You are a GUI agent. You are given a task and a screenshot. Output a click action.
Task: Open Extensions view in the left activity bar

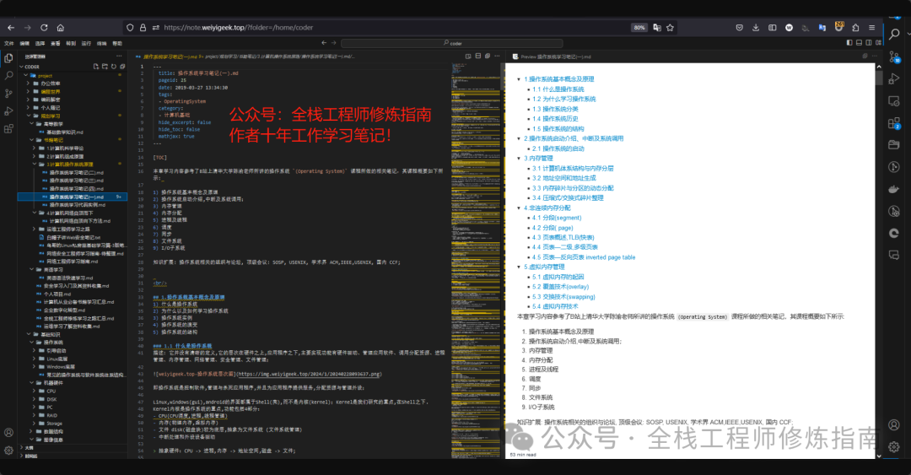[x=8, y=128]
